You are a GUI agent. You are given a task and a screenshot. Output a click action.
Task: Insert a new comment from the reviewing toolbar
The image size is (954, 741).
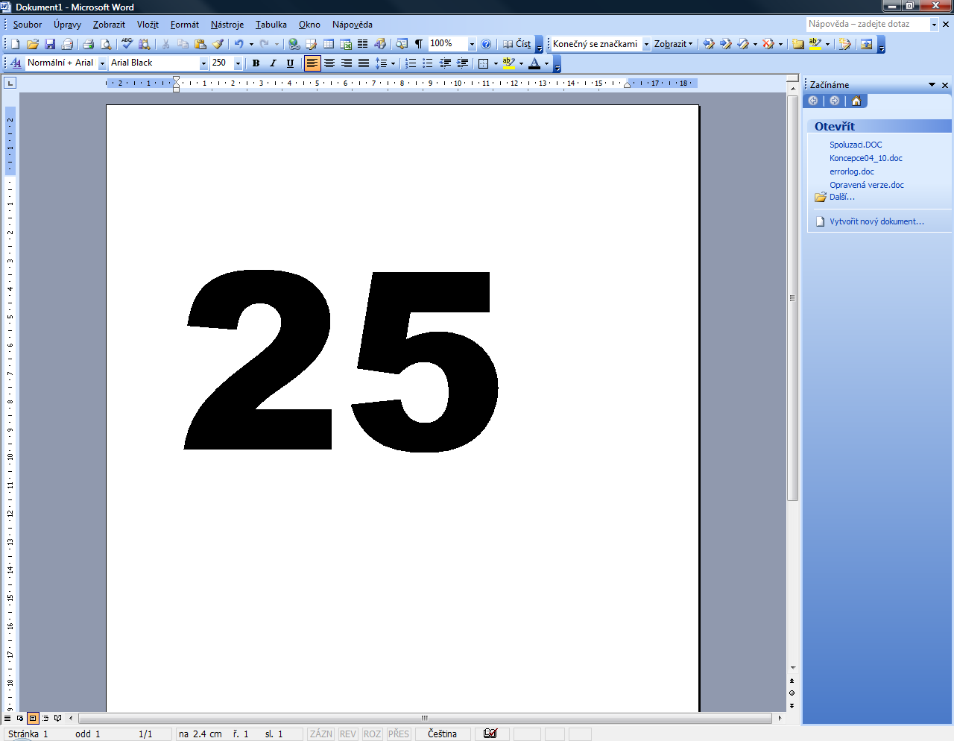(x=797, y=44)
